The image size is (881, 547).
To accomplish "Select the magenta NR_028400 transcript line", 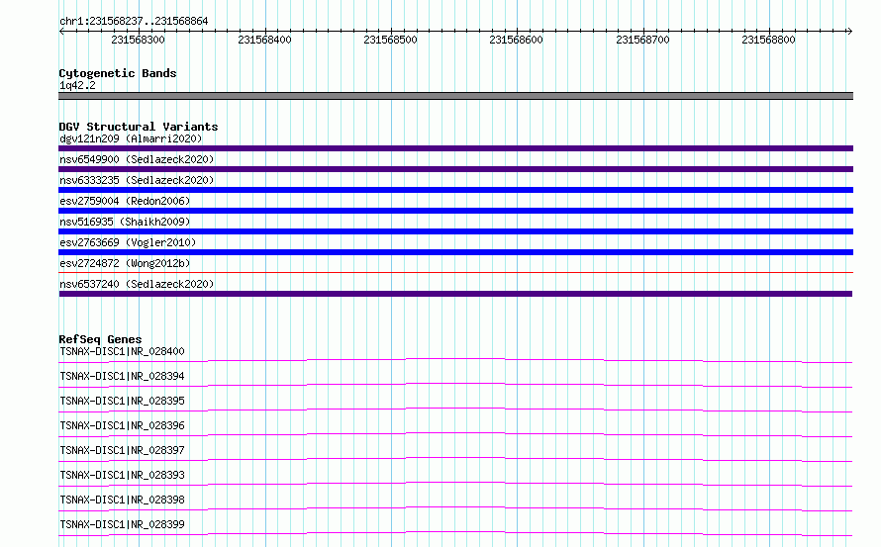I will tap(455, 361).
